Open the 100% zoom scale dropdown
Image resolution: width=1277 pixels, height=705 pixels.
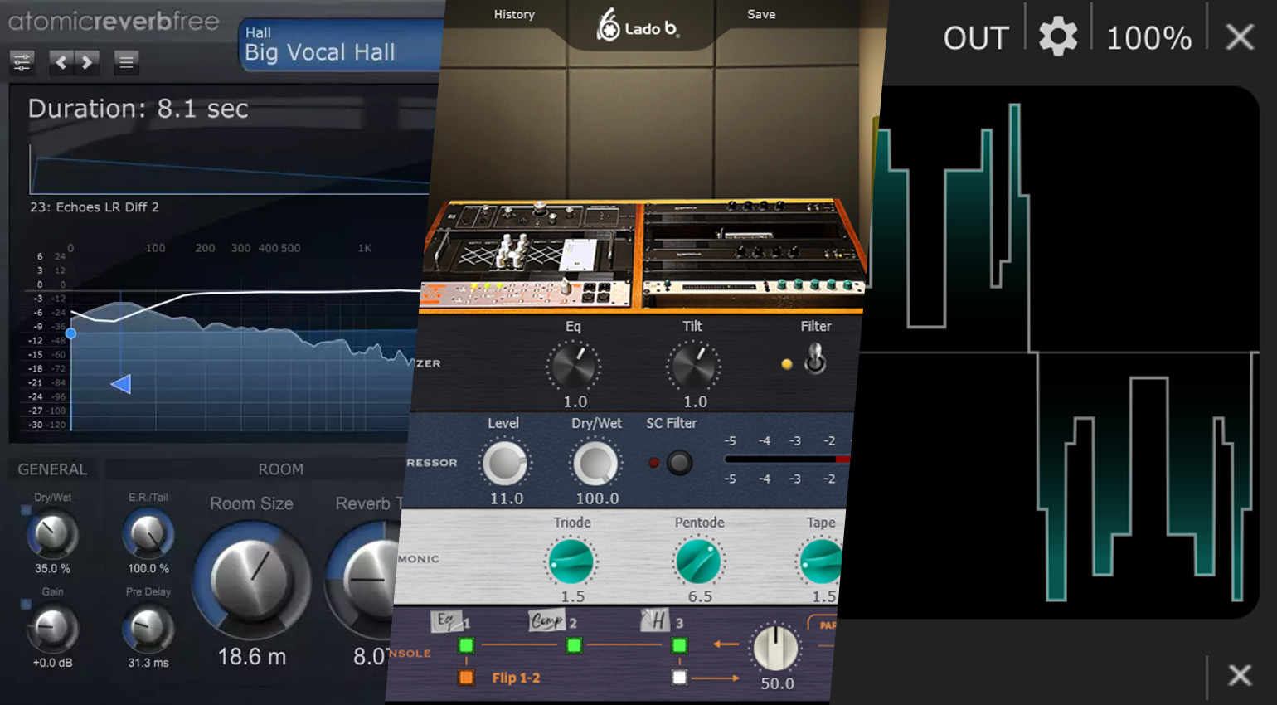click(x=1148, y=38)
